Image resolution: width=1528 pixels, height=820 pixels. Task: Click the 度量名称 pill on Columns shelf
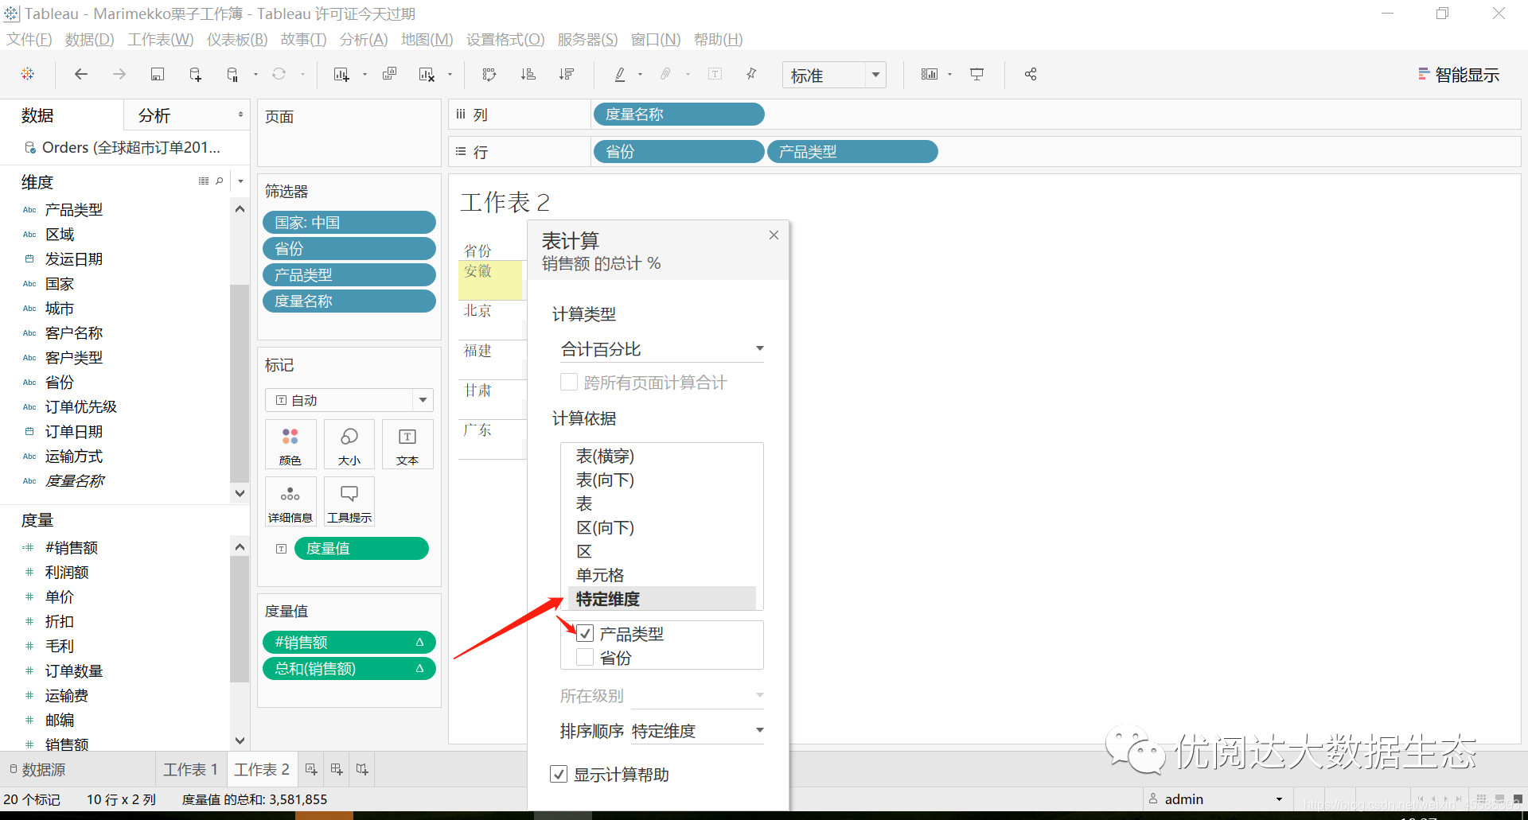point(679,115)
